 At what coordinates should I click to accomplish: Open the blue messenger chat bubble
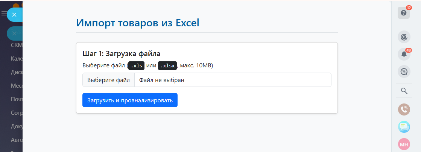404,127
